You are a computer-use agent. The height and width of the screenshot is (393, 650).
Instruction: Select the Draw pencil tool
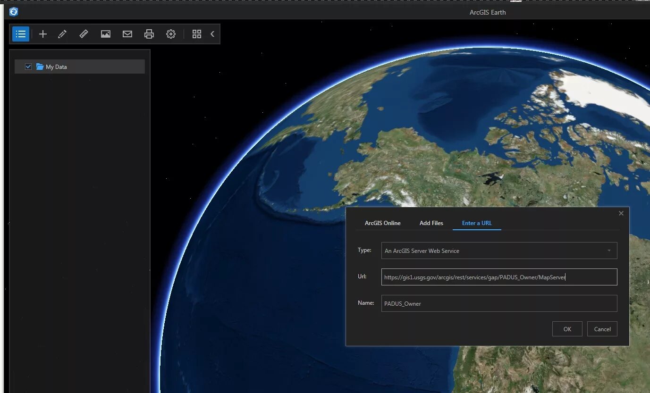[62, 34]
